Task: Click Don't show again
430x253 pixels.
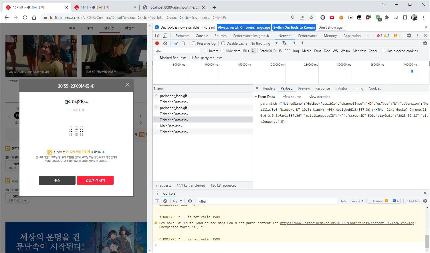Action: click(x=332, y=27)
